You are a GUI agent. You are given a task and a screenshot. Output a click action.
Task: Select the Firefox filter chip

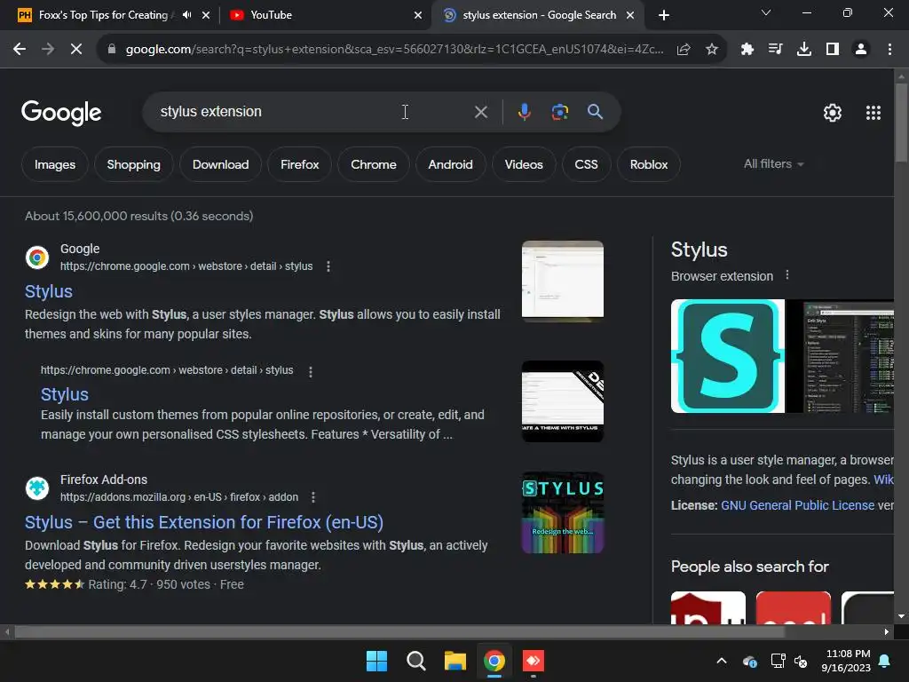click(300, 164)
